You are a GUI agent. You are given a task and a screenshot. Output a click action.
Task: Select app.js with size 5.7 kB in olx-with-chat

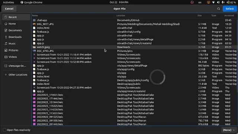click(134, 36)
